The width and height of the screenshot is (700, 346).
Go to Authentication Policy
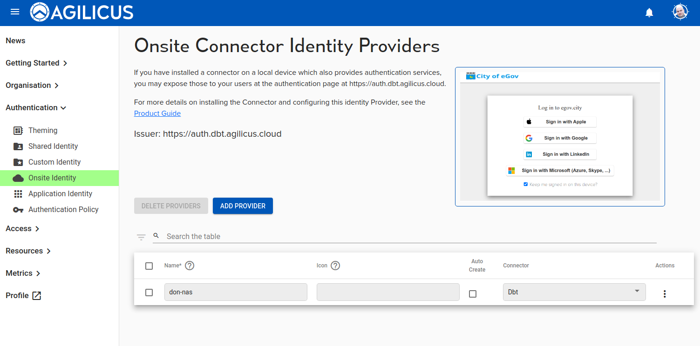[x=63, y=209]
